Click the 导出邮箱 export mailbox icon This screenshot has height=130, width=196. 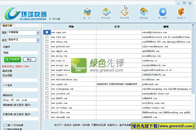point(125,13)
